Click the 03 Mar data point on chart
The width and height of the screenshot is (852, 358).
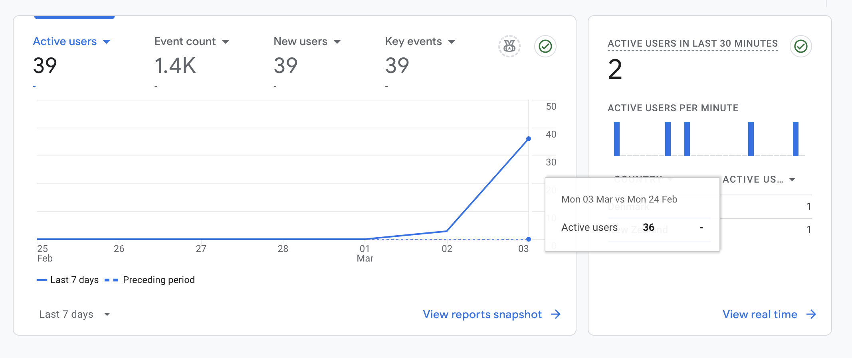(529, 139)
